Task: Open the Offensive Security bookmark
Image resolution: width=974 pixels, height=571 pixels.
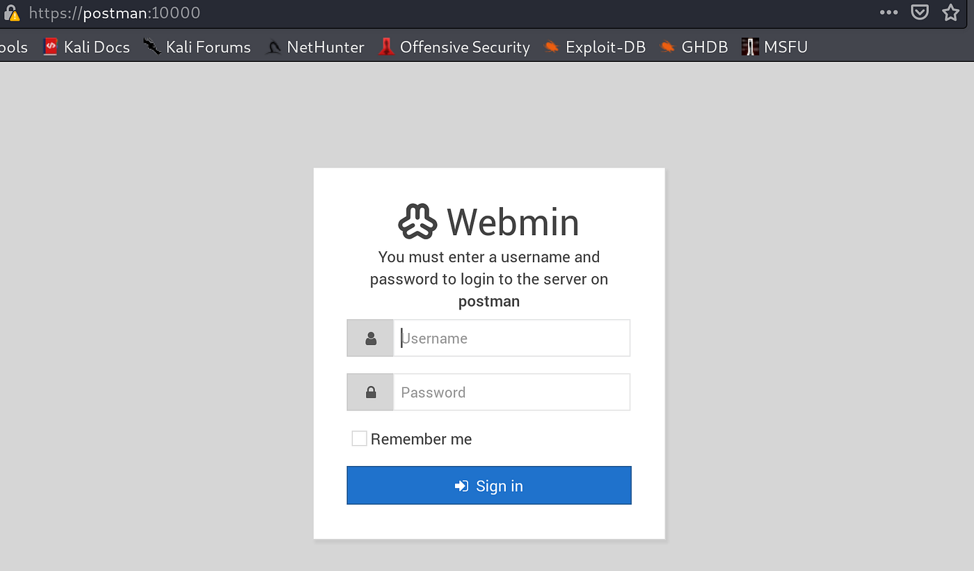Action: pyautogui.click(x=454, y=47)
